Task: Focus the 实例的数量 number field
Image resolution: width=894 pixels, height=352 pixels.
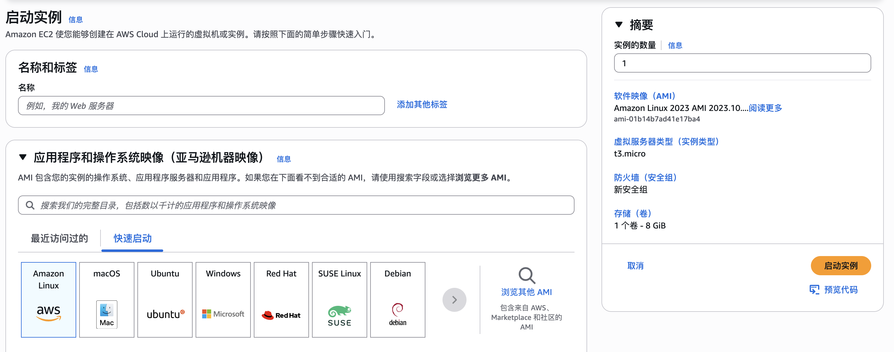Action: pyautogui.click(x=742, y=63)
